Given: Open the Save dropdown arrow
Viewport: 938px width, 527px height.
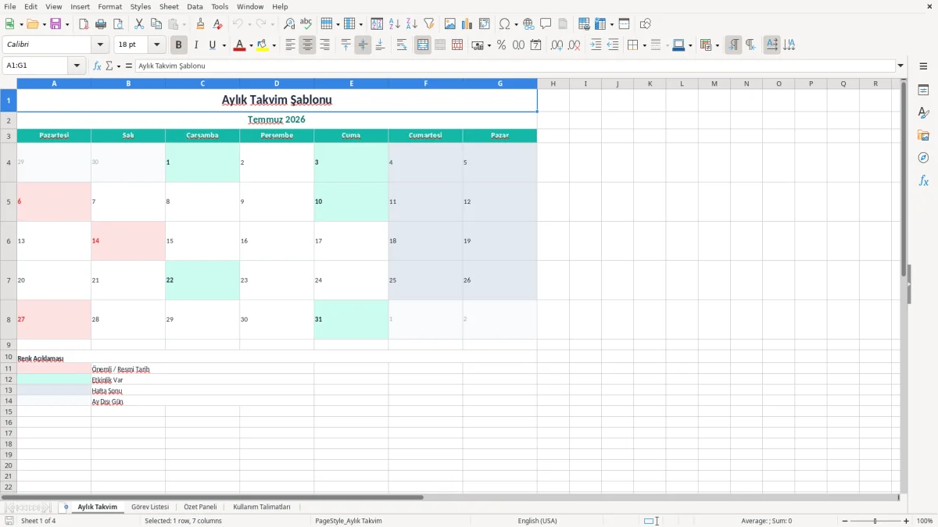Looking at the screenshot, I should 67,24.
